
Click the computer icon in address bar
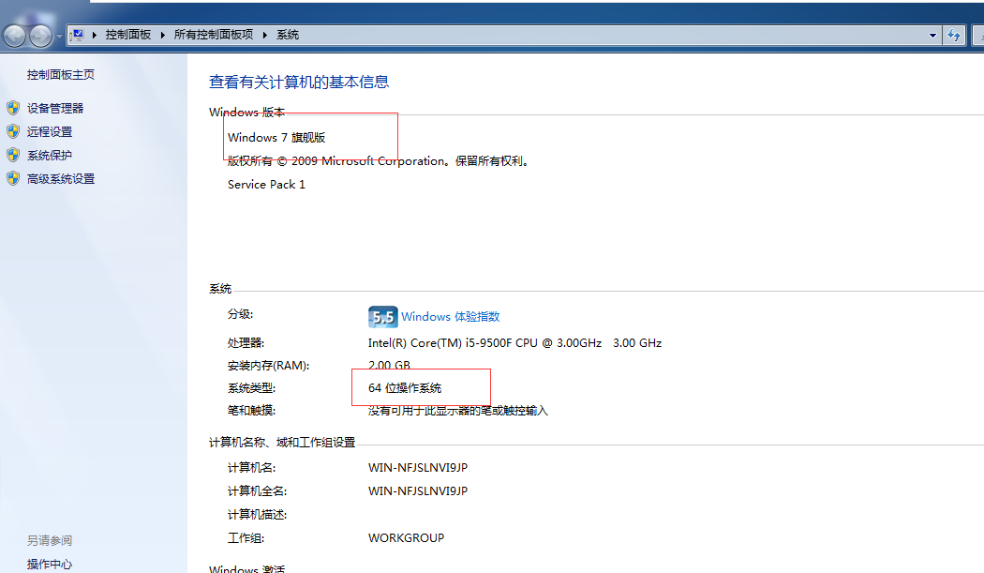[x=79, y=35]
